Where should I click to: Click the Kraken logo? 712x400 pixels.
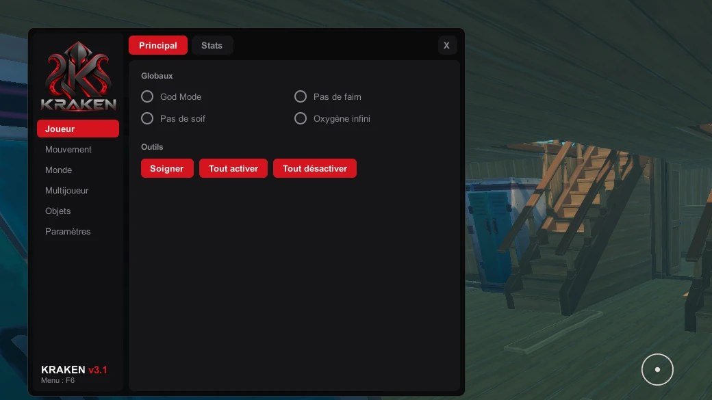pos(78,76)
